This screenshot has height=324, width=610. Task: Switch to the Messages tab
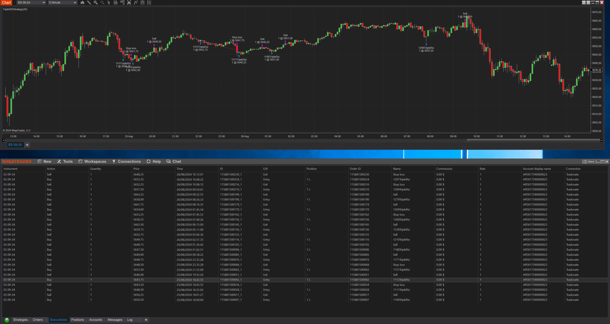(115, 320)
